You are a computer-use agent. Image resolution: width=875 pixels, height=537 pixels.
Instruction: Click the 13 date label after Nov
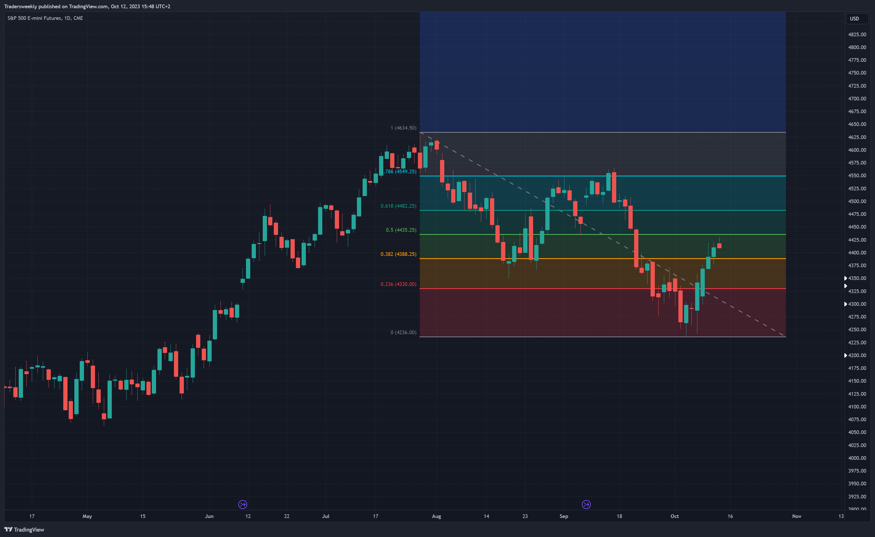point(841,516)
